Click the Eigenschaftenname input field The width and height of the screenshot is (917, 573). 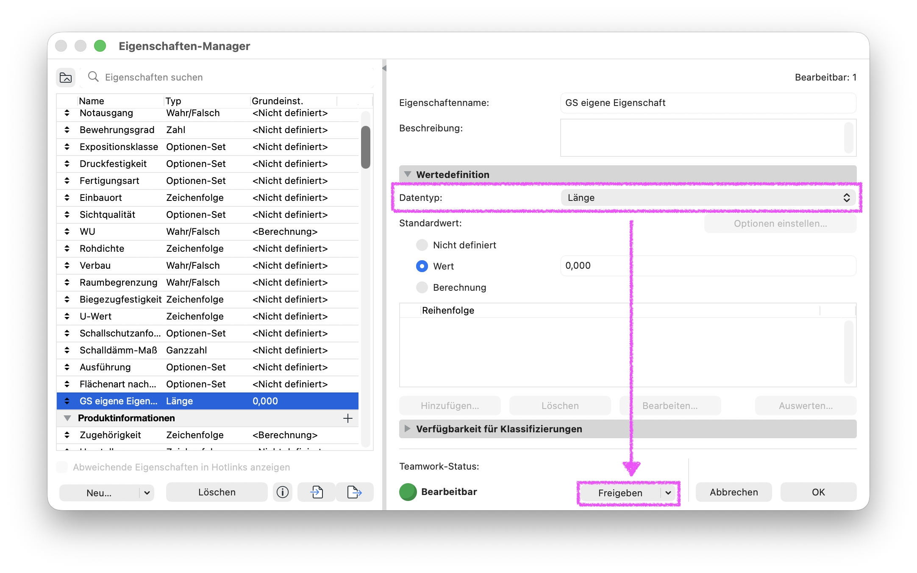point(708,103)
